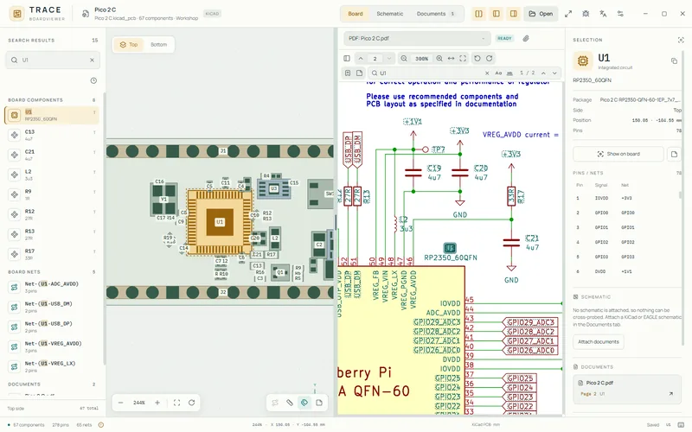The width and height of the screenshot is (692, 432).
Task: Go to previous PDF page
Action: [x=361, y=58]
